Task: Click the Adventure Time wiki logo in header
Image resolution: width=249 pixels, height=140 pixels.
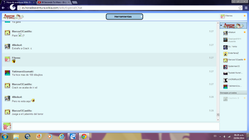Action: [x=14, y=17]
